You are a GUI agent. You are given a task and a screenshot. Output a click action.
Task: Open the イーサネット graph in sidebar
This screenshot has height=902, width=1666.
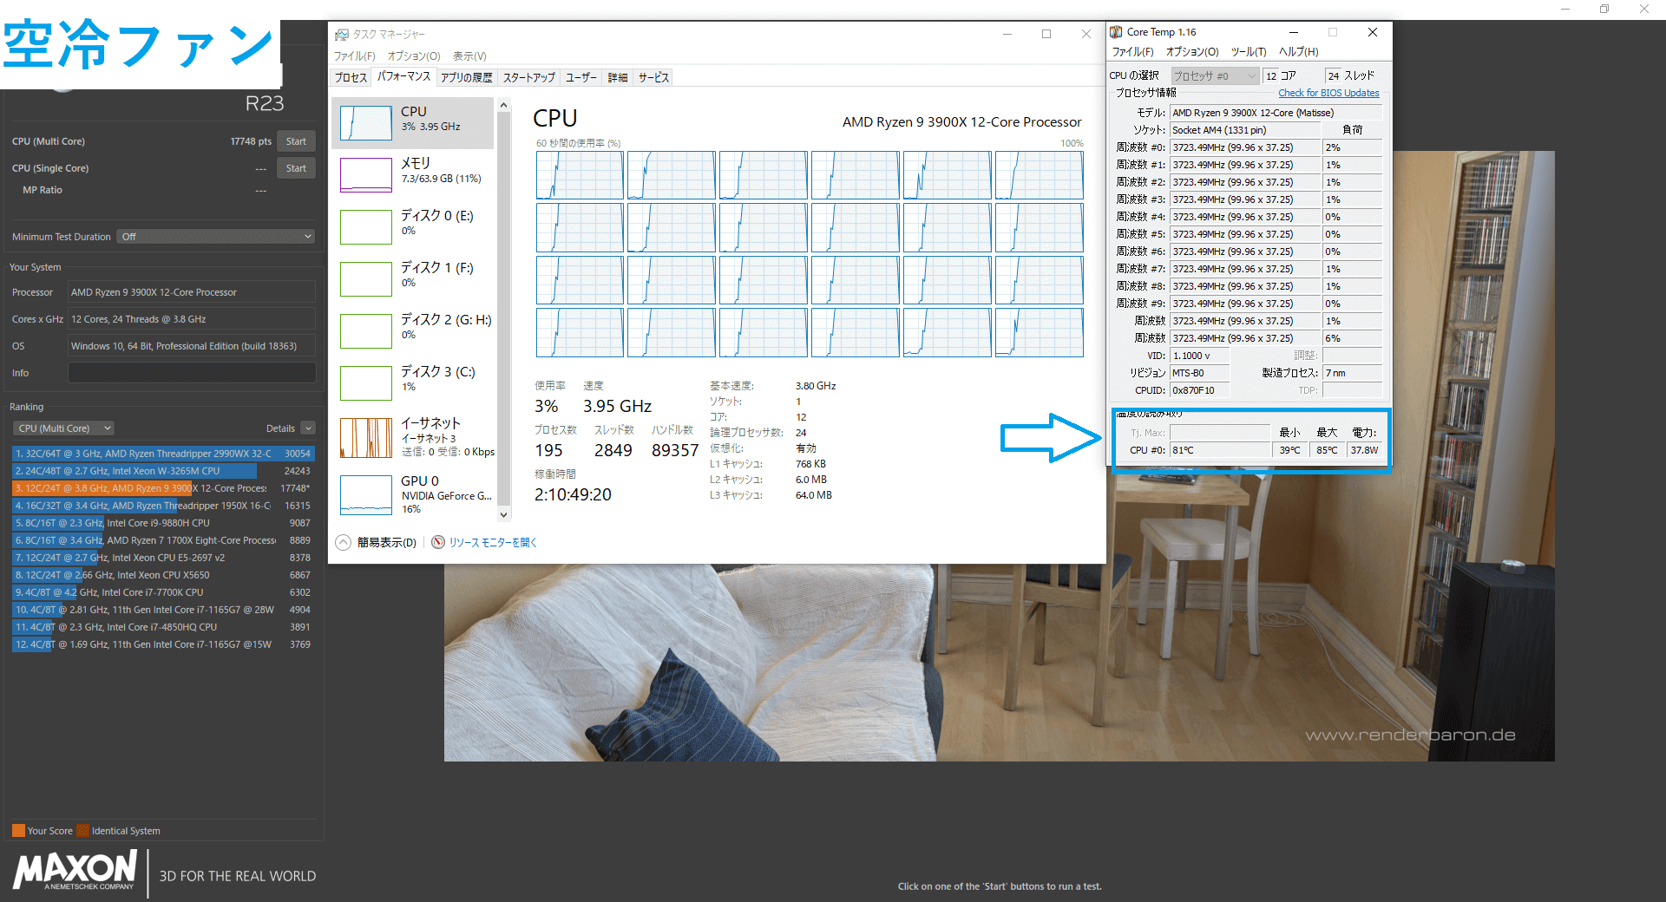pyautogui.click(x=365, y=437)
